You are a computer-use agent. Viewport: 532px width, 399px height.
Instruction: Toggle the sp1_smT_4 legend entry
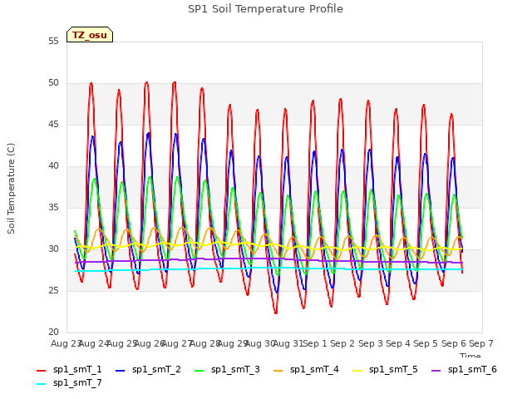[306, 369]
